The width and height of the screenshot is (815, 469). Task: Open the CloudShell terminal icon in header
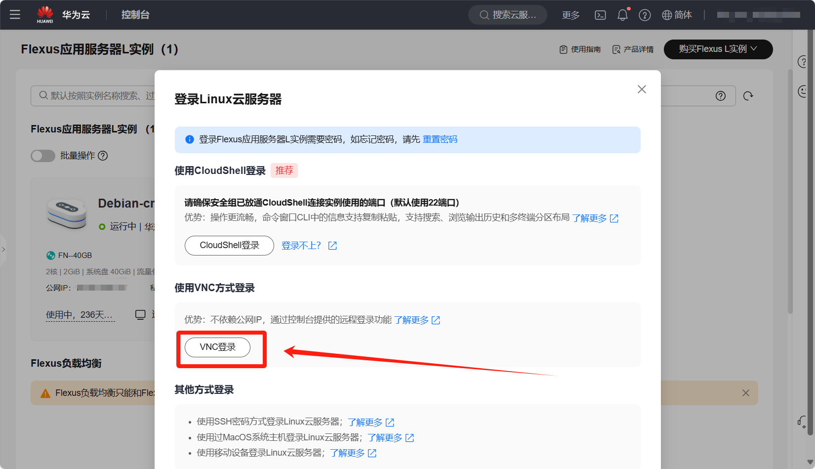coord(600,15)
